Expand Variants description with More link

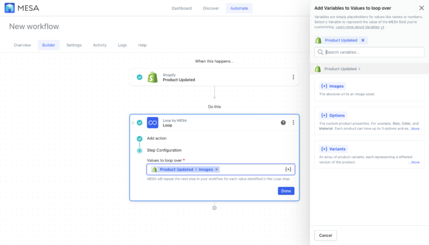[x=415, y=162]
